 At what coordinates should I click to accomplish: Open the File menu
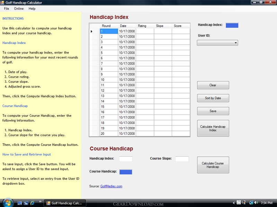tap(7, 8)
